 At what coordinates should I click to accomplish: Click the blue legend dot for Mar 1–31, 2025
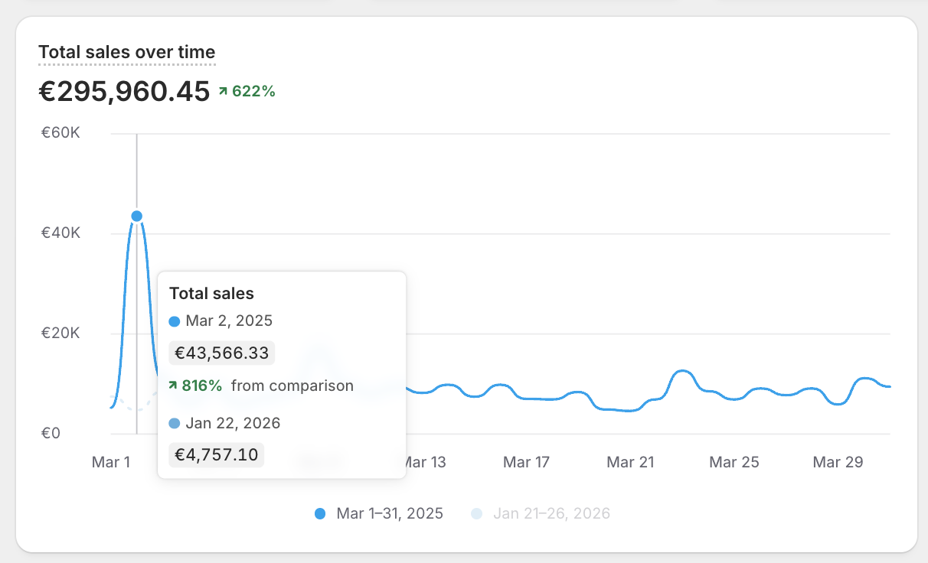coord(321,513)
